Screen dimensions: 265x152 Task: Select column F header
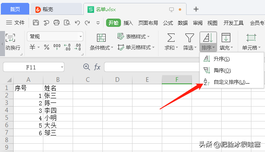click(177, 80)
